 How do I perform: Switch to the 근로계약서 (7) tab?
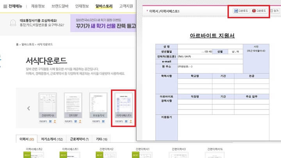[79, 139]
